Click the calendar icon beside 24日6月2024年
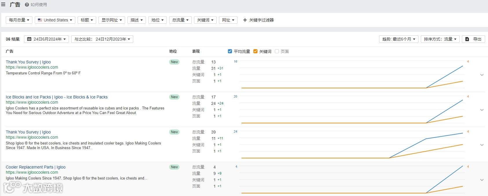 point(29,39)
